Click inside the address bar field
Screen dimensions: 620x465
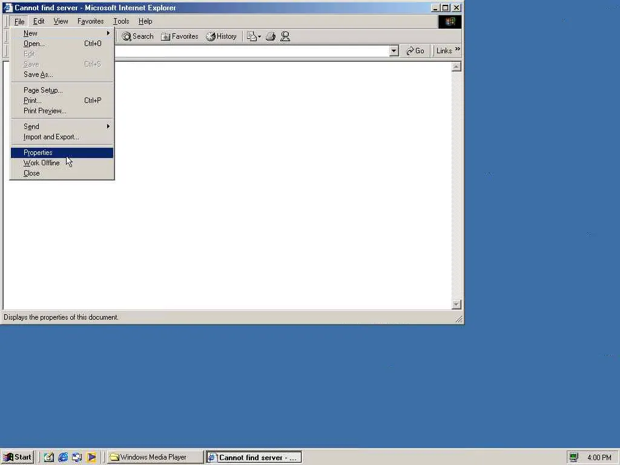[251, 51]
